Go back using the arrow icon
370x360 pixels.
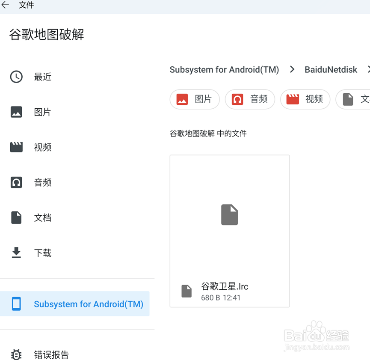coord(5,5)
